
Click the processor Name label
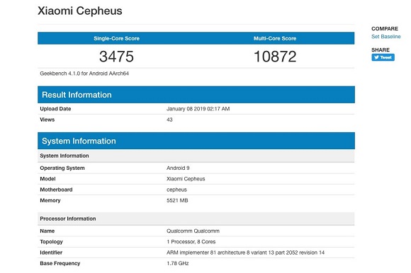click(x=47, y=231)
